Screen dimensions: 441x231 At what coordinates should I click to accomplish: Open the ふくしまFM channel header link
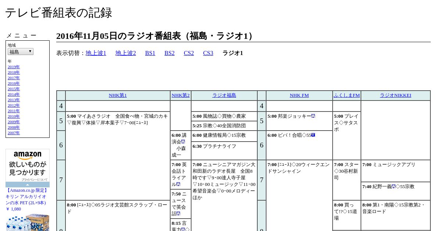(347, 95)
